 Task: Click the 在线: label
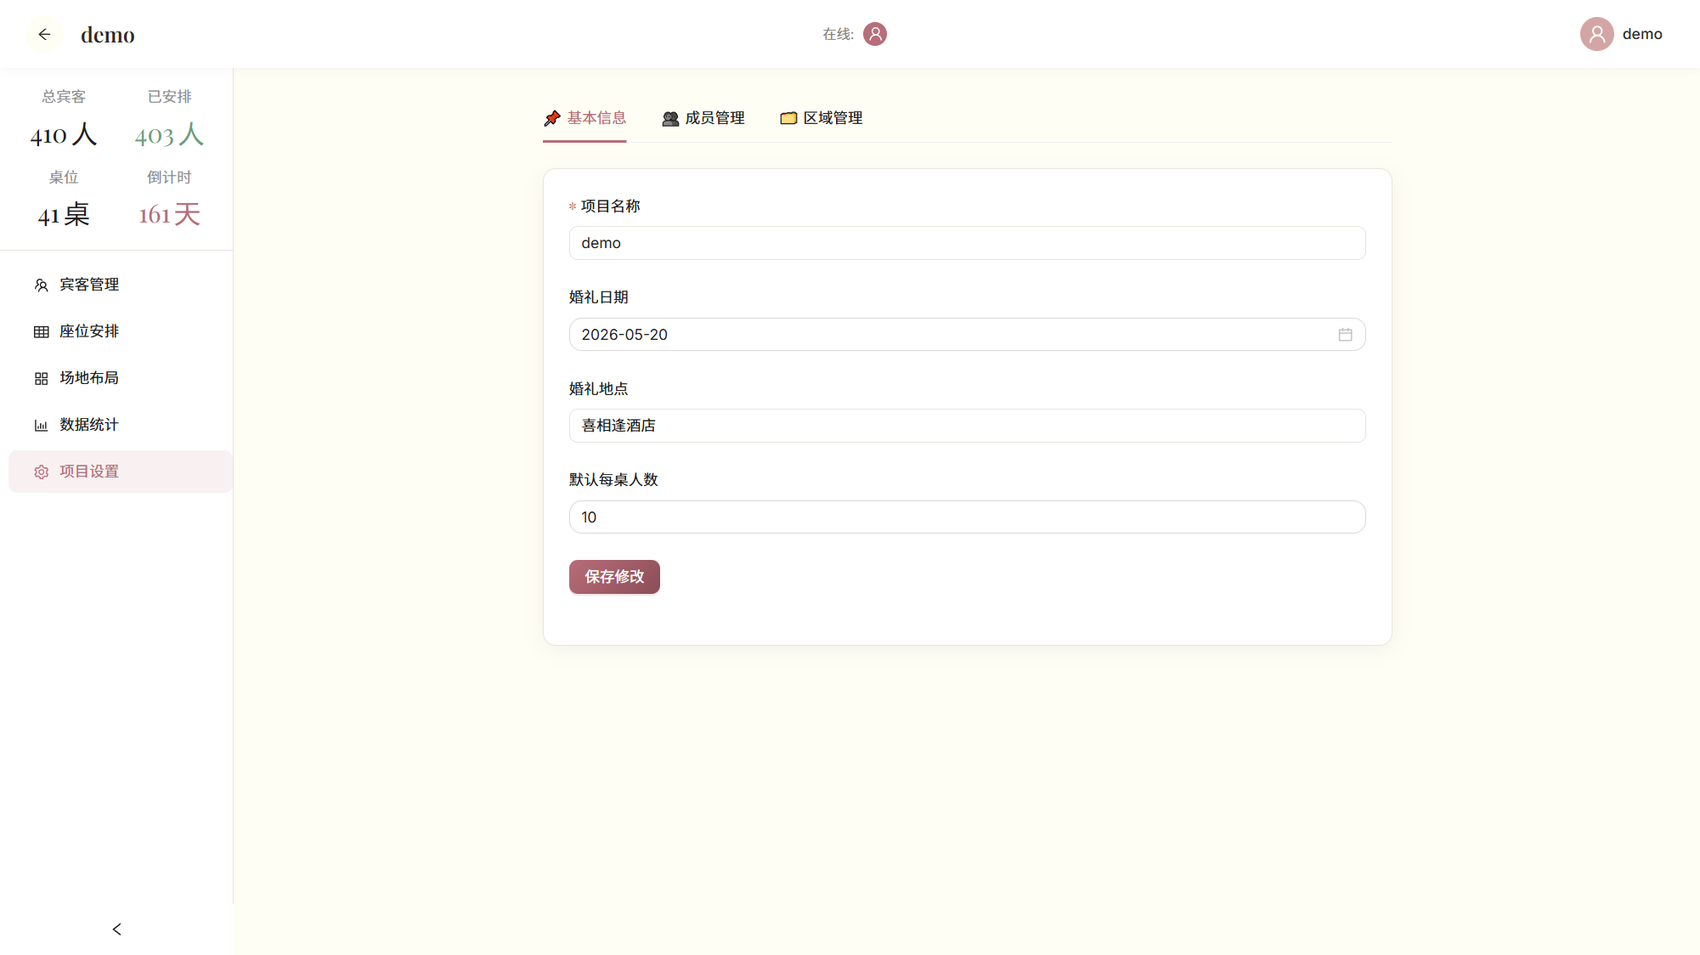[x=838, y=34]
